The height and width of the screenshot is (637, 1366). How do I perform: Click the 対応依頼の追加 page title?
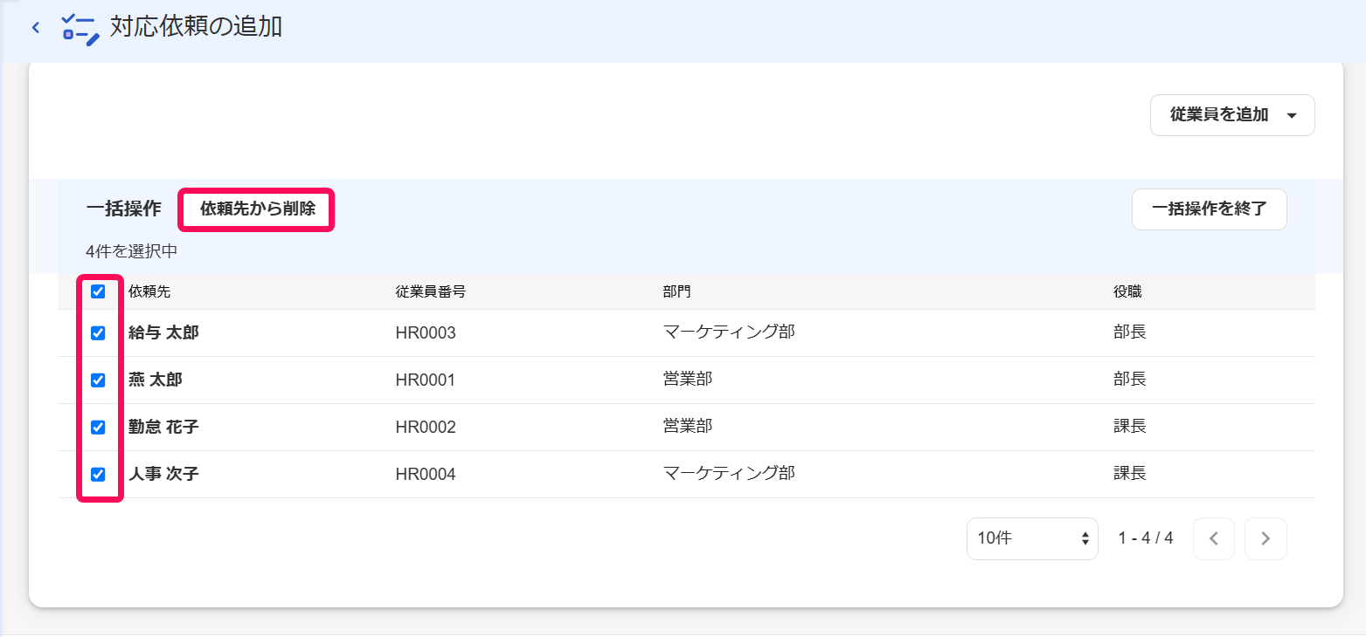[196, 27]
